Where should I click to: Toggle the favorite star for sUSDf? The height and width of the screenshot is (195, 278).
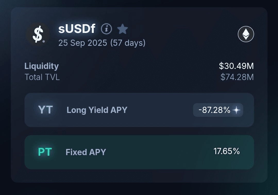coord(123,29)
